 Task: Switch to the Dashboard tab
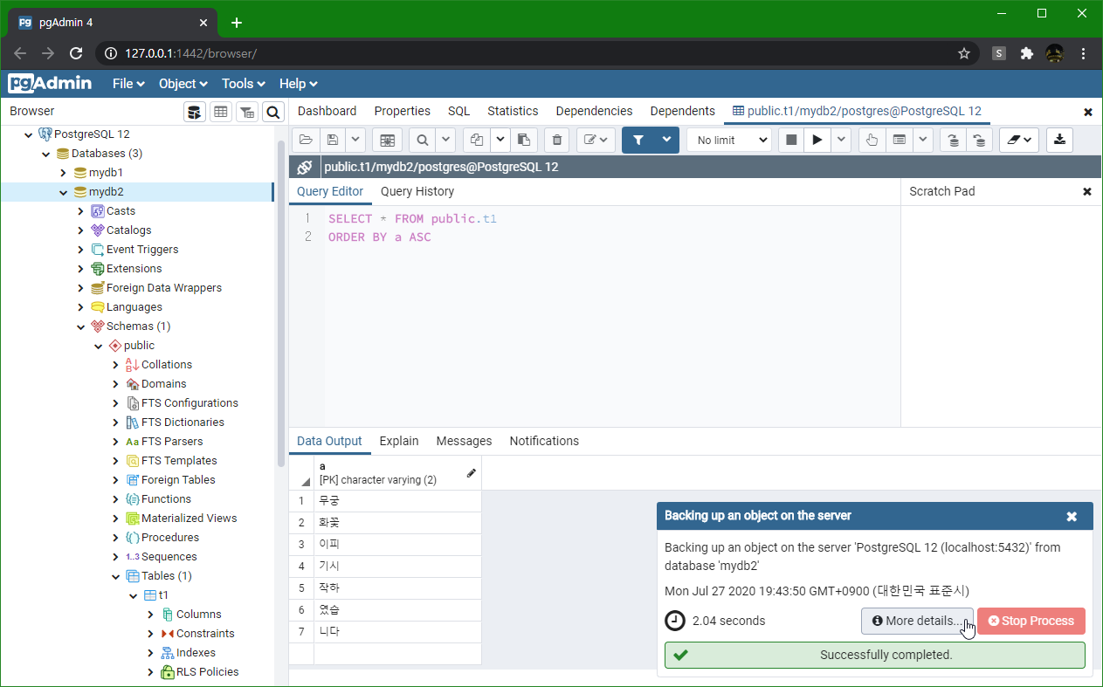tap(327, 111)
